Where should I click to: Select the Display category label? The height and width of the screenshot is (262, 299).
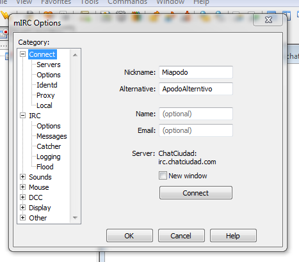(x=40, y=208)
